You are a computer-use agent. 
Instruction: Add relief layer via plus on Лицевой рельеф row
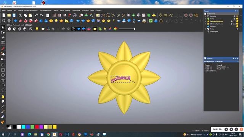tap(232, 21)
